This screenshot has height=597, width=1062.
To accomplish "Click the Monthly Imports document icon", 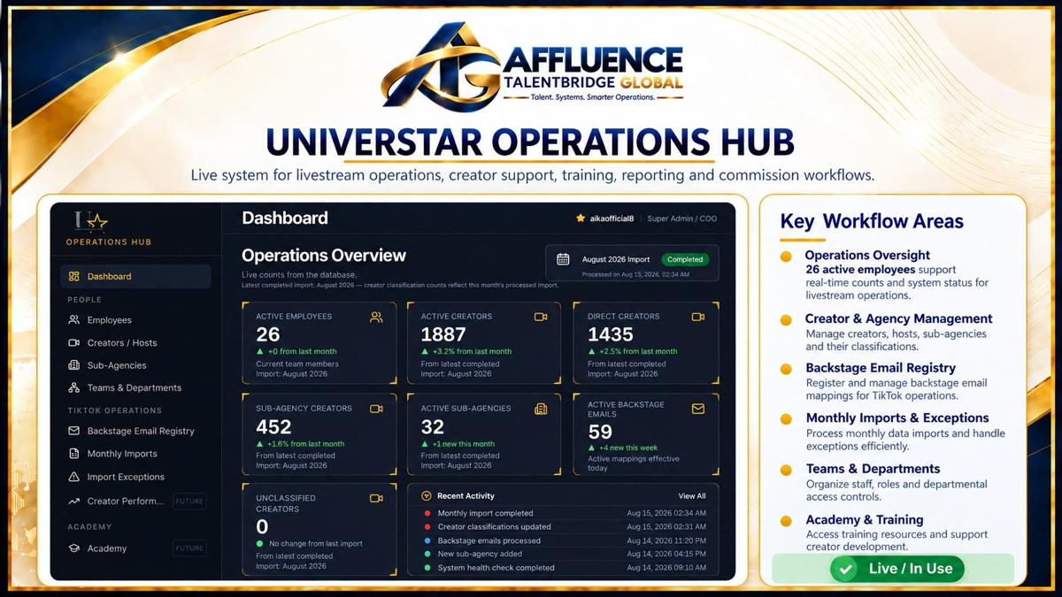I will coord(73,454).
